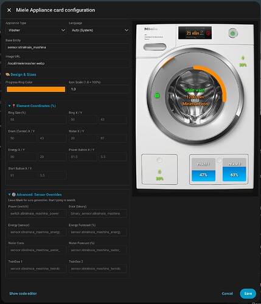Collapse the Element Coordinates section
The image size is (261, 304).
click(9, 106)
